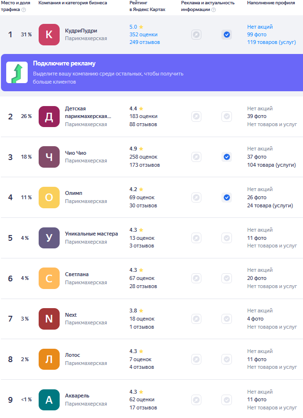Click blue verified checkmark in КудриПудри row
This screenshot has width=303, height=418.
pos(227,34)
